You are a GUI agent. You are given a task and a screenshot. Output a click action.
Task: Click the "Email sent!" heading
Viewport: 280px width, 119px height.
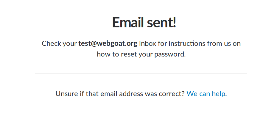[x=144, y=22]
